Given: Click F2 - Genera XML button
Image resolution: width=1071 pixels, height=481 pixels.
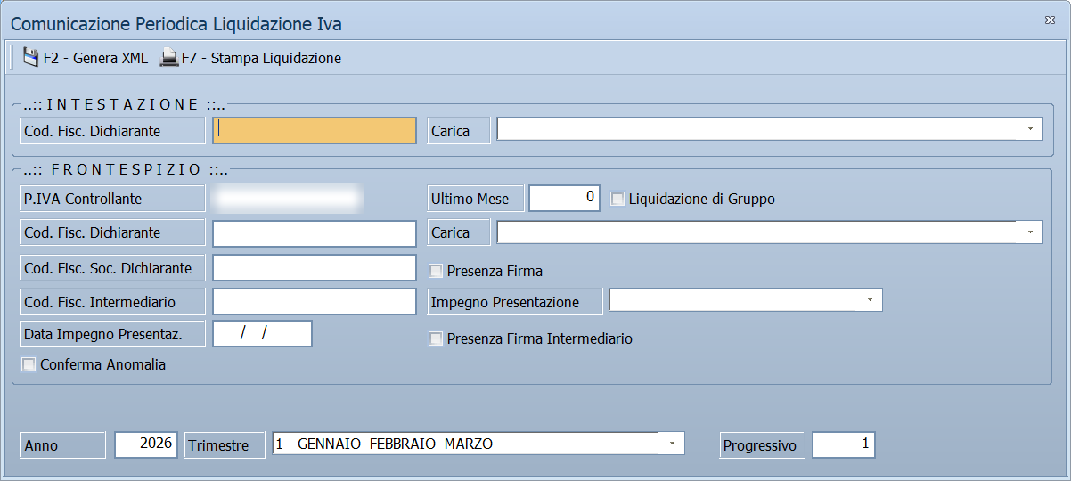Looking at the screenshot, I should point(86,58).
